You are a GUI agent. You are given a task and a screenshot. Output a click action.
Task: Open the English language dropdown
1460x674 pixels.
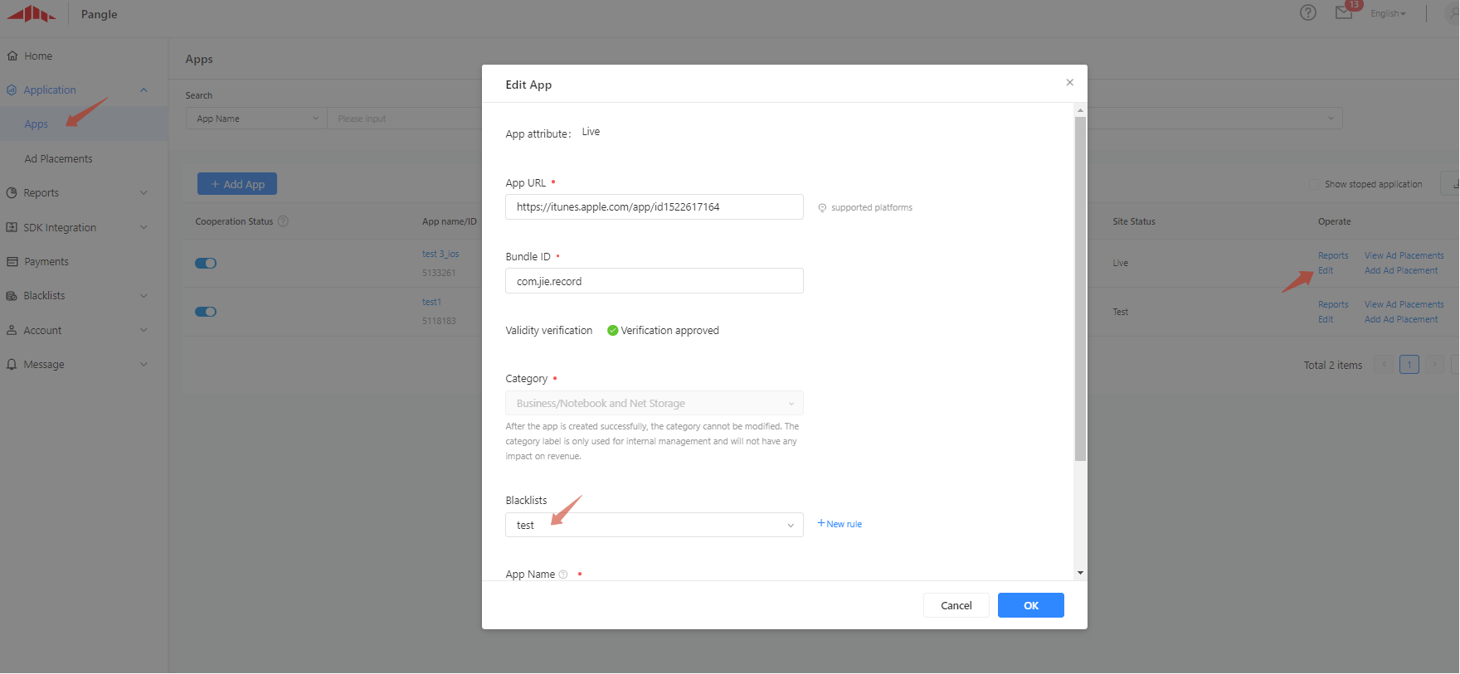coord(1387,13)
